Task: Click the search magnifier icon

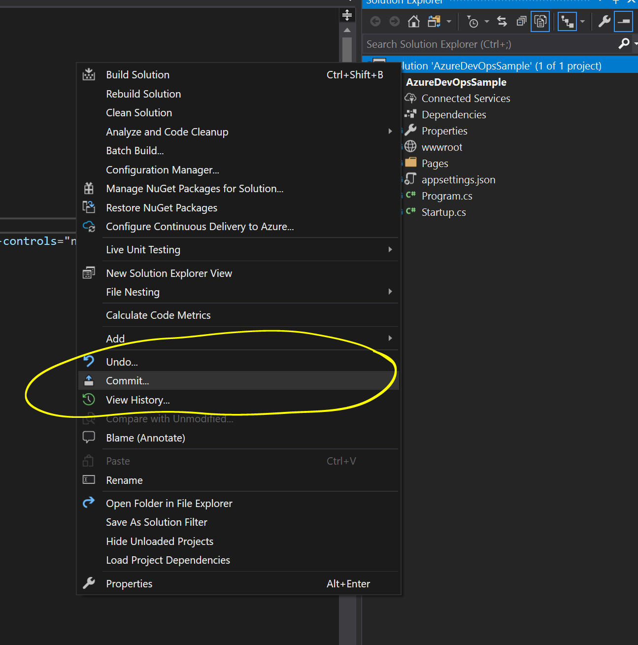Action: click(624, 44)
